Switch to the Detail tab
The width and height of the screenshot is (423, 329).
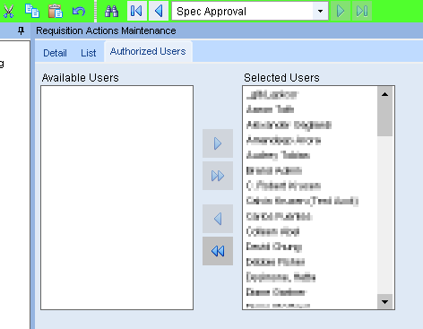pyautogui.click(x=55, y=53)
